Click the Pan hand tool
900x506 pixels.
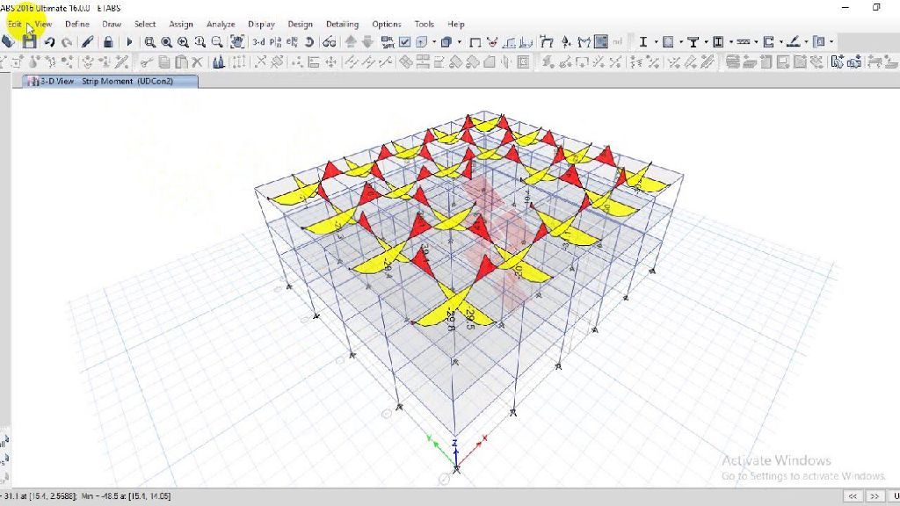pyautogui.click(x=237, y=41)
